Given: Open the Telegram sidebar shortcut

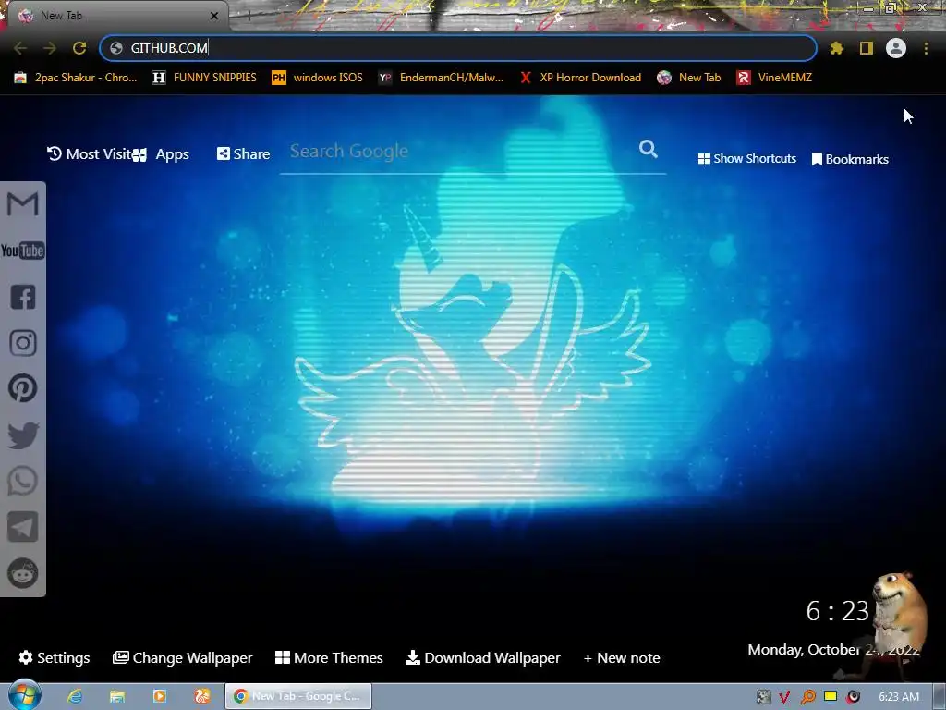Looking at the screenshot, I should (x=23, y=526).
